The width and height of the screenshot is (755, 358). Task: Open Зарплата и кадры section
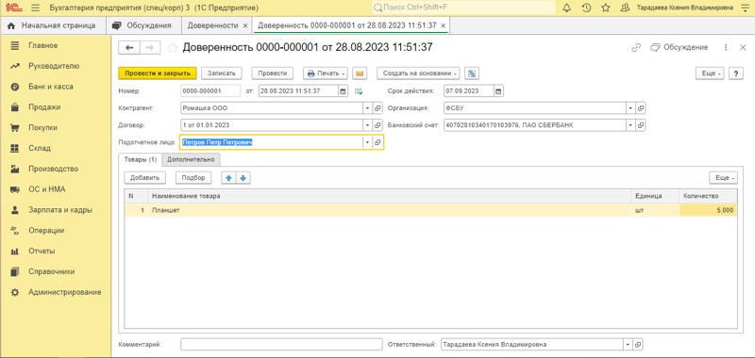(x=60, y=210)
